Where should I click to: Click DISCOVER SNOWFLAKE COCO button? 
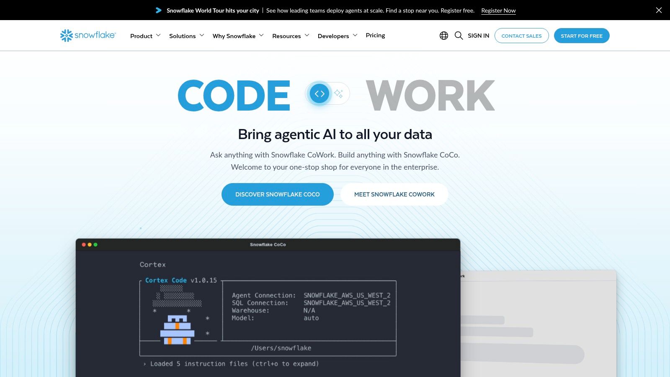pyautogui.click(x=278, y=194)
